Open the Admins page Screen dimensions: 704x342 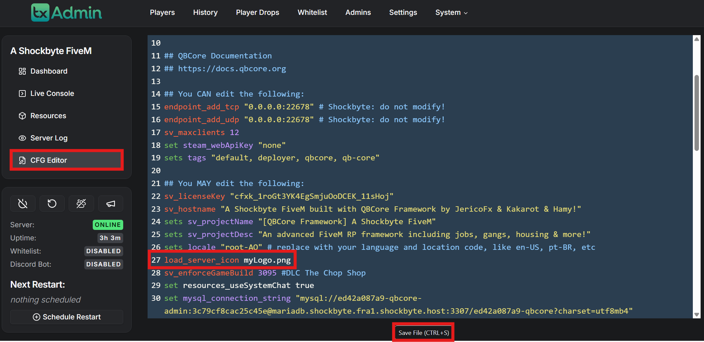pyautogui.click(x=358, y=12)
